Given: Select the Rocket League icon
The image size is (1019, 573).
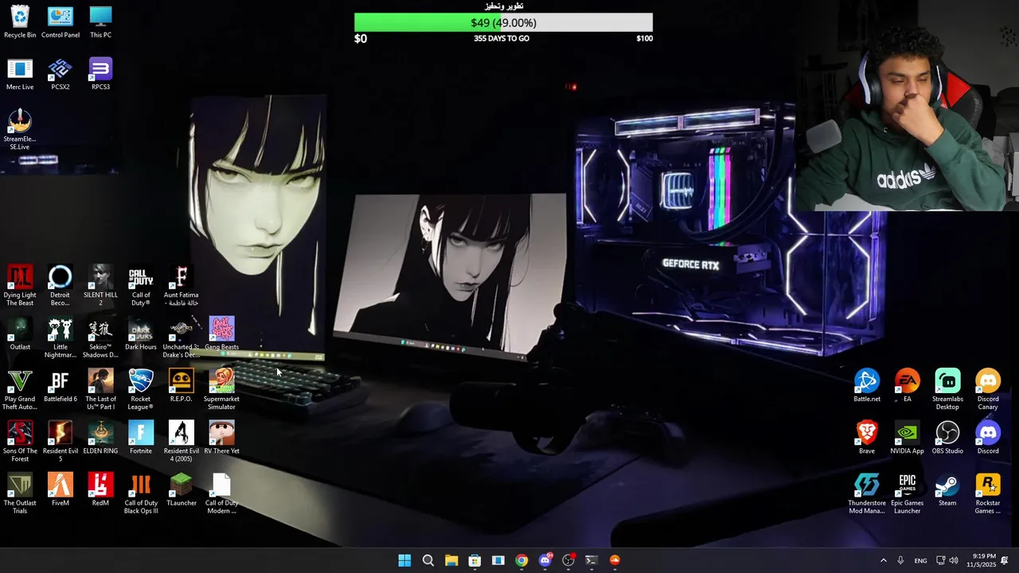Looking at the screenshot, I should (141, 390).
